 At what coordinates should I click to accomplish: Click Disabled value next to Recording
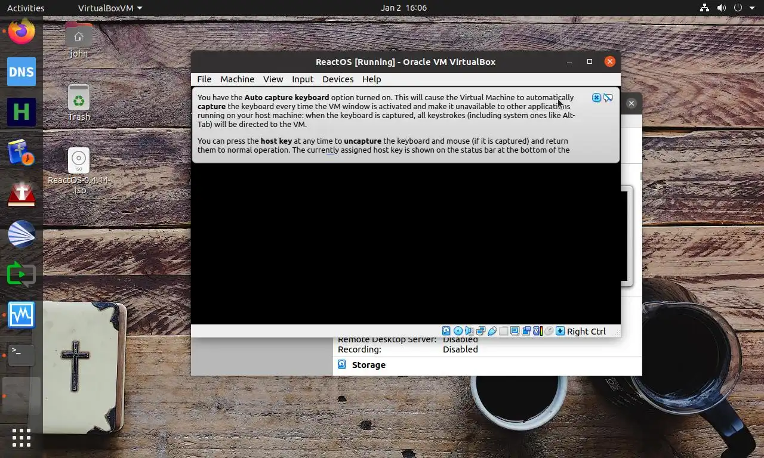[x=460, y=349]
